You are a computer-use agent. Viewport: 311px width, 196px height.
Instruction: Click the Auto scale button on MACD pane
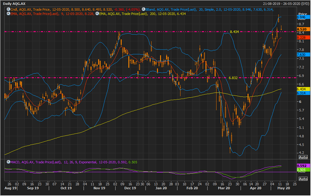[303, 179]
